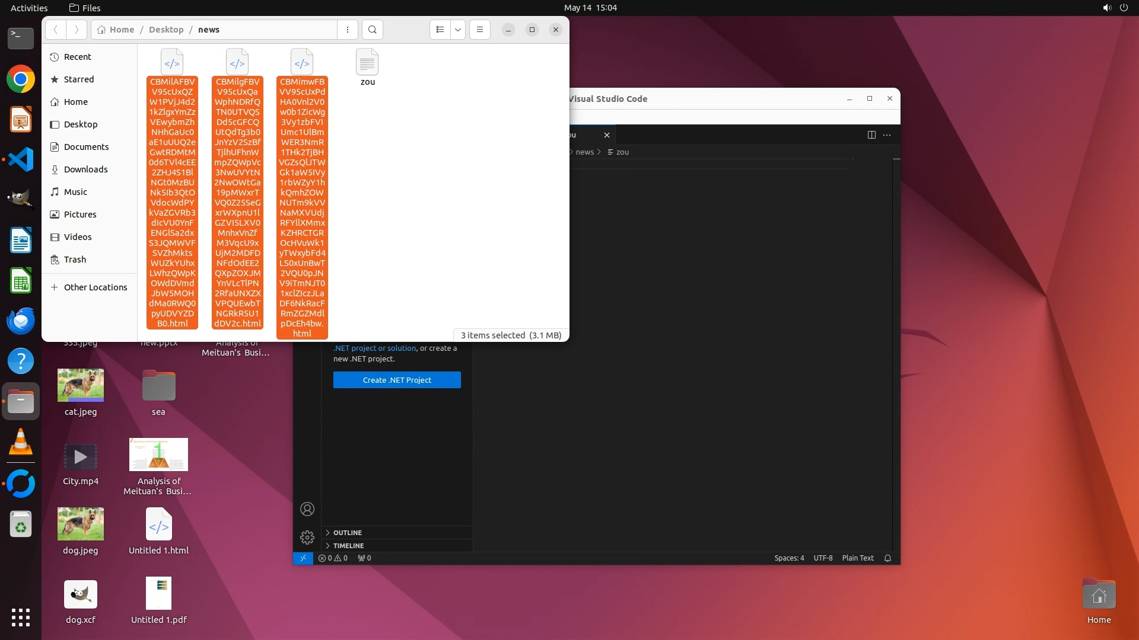Image resolution: width=1139 pixels, height=640 pixels.
Task: Change Plain Text language mode
Action: tap(857, 558)
